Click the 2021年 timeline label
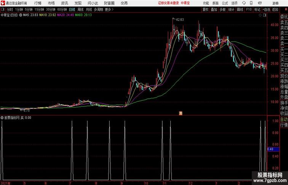The image size is (288, 185). click(x=5, y=183)
